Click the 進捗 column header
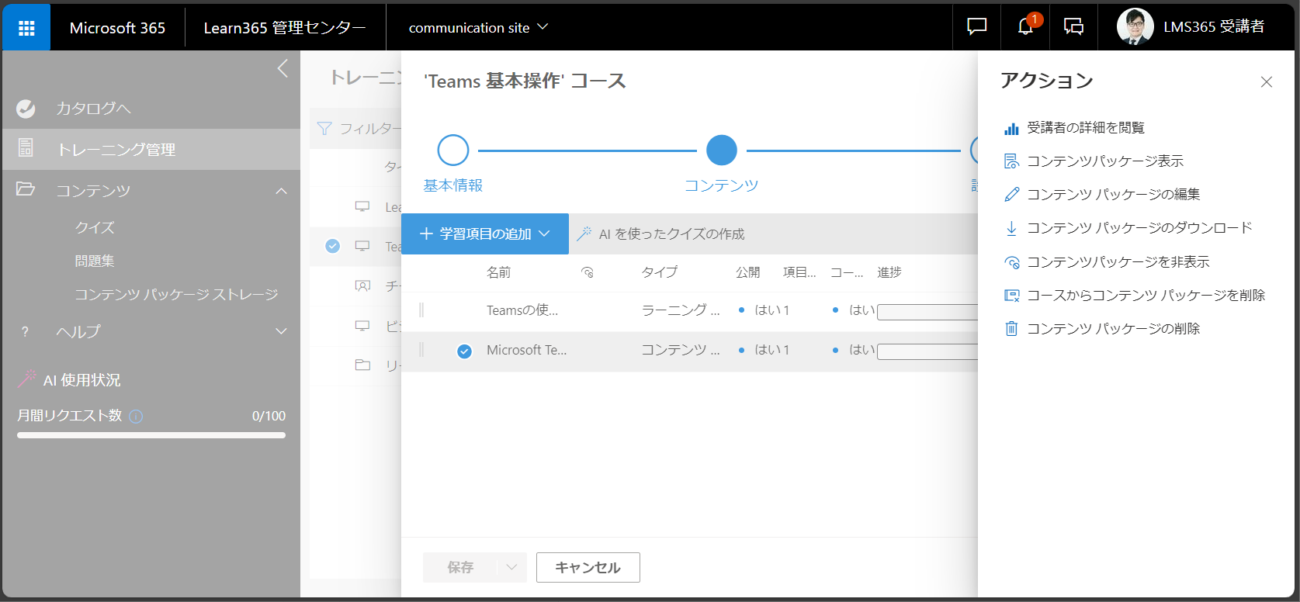 click(889, 272)
